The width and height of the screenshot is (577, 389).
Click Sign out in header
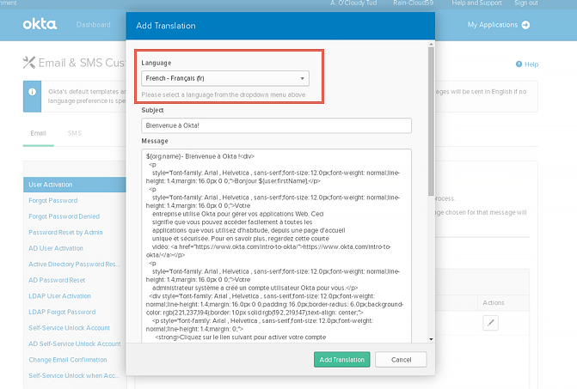tap(526, 3)
